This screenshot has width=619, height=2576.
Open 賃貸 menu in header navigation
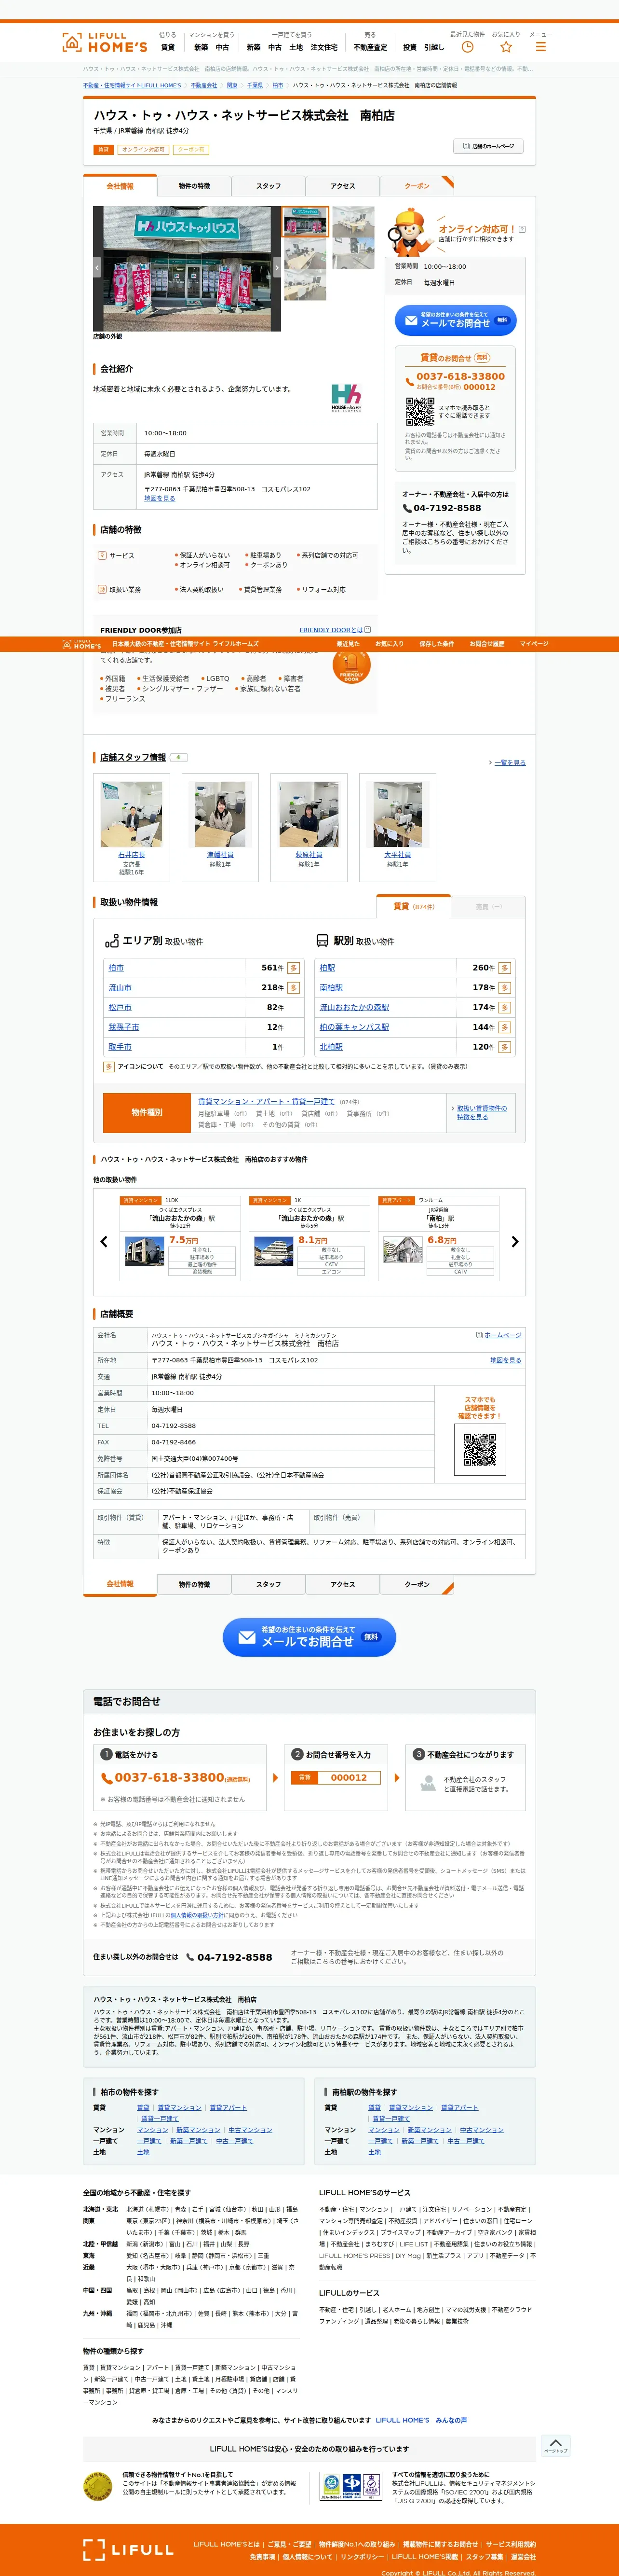pos(168,47)
